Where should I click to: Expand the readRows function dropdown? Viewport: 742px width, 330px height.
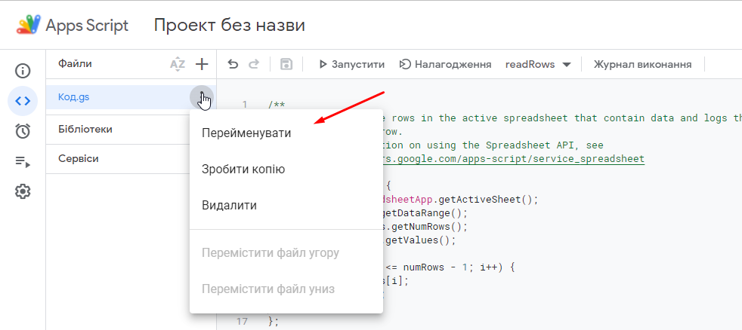[567, 65]
